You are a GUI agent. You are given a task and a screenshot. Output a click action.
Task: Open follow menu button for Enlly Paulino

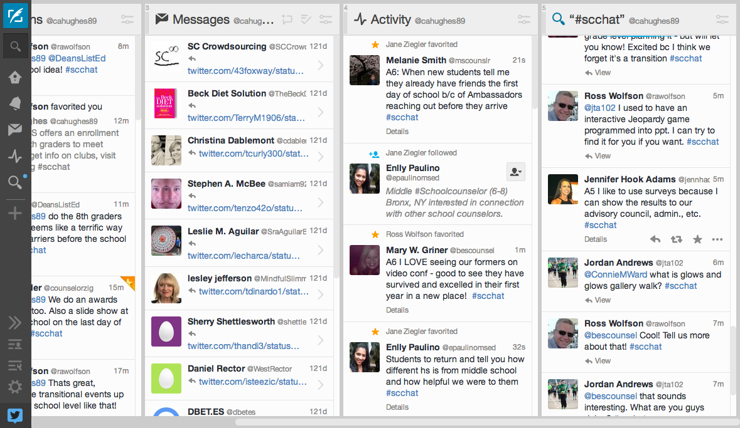(516, 172)
